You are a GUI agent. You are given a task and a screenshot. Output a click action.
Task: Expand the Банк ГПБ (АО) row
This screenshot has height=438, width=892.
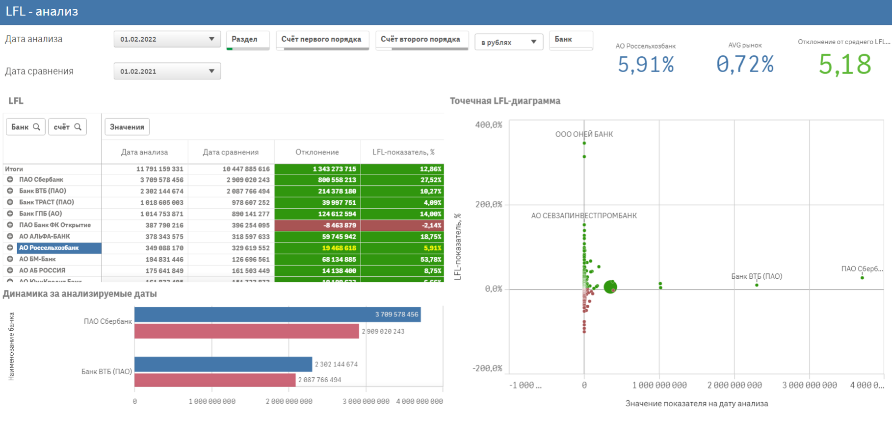pos(10,214)
